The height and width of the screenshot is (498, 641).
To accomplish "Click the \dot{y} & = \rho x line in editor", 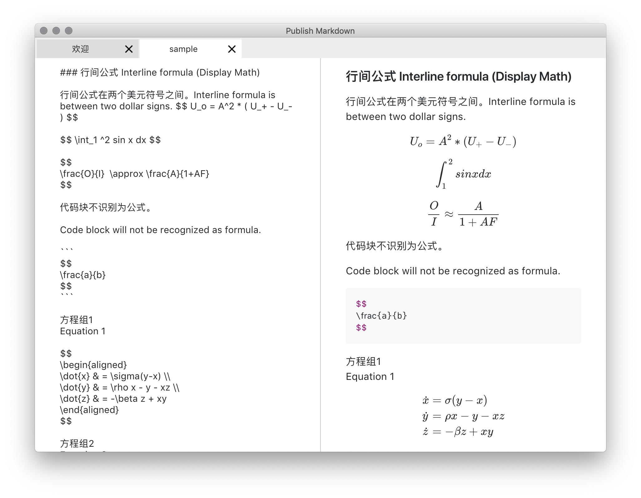I will tap(120, 387).
